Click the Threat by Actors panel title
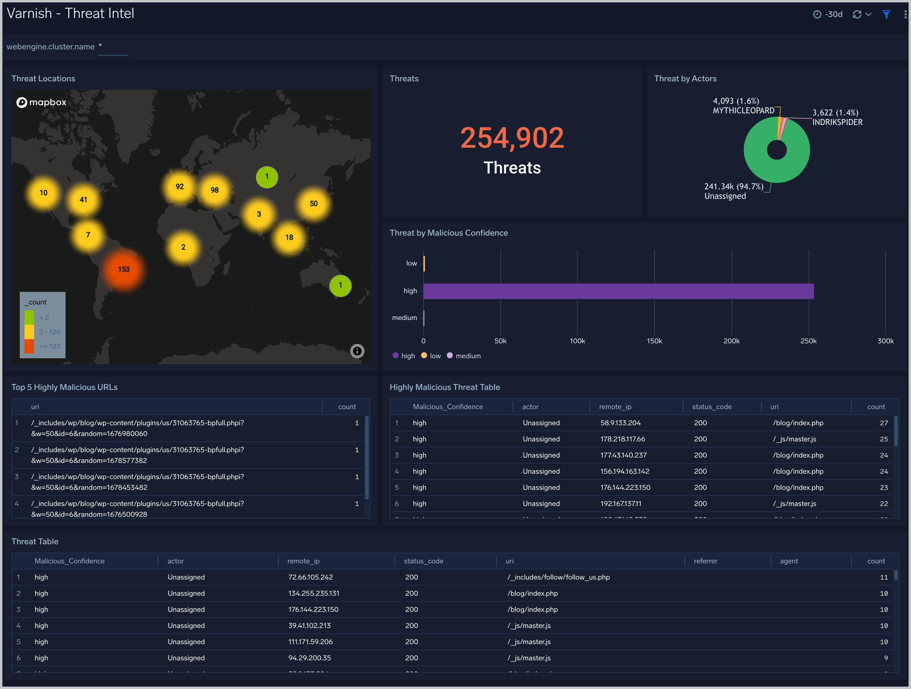The width and height of the screenshot is (911, 689). point(685,79)
